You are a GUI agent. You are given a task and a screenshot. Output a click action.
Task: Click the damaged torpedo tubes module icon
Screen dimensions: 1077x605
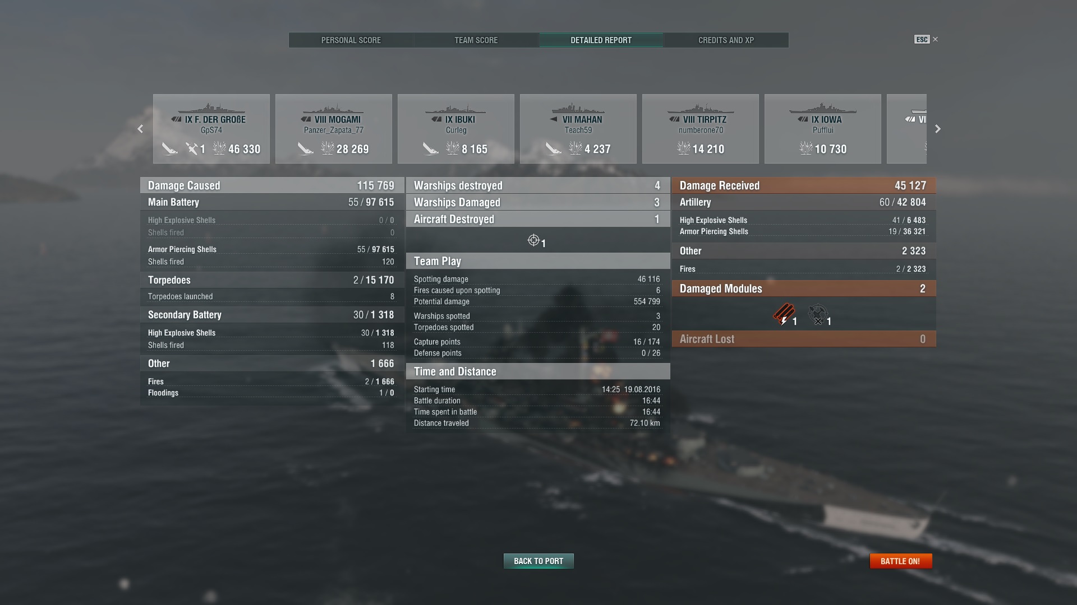[x=784, y=314]
